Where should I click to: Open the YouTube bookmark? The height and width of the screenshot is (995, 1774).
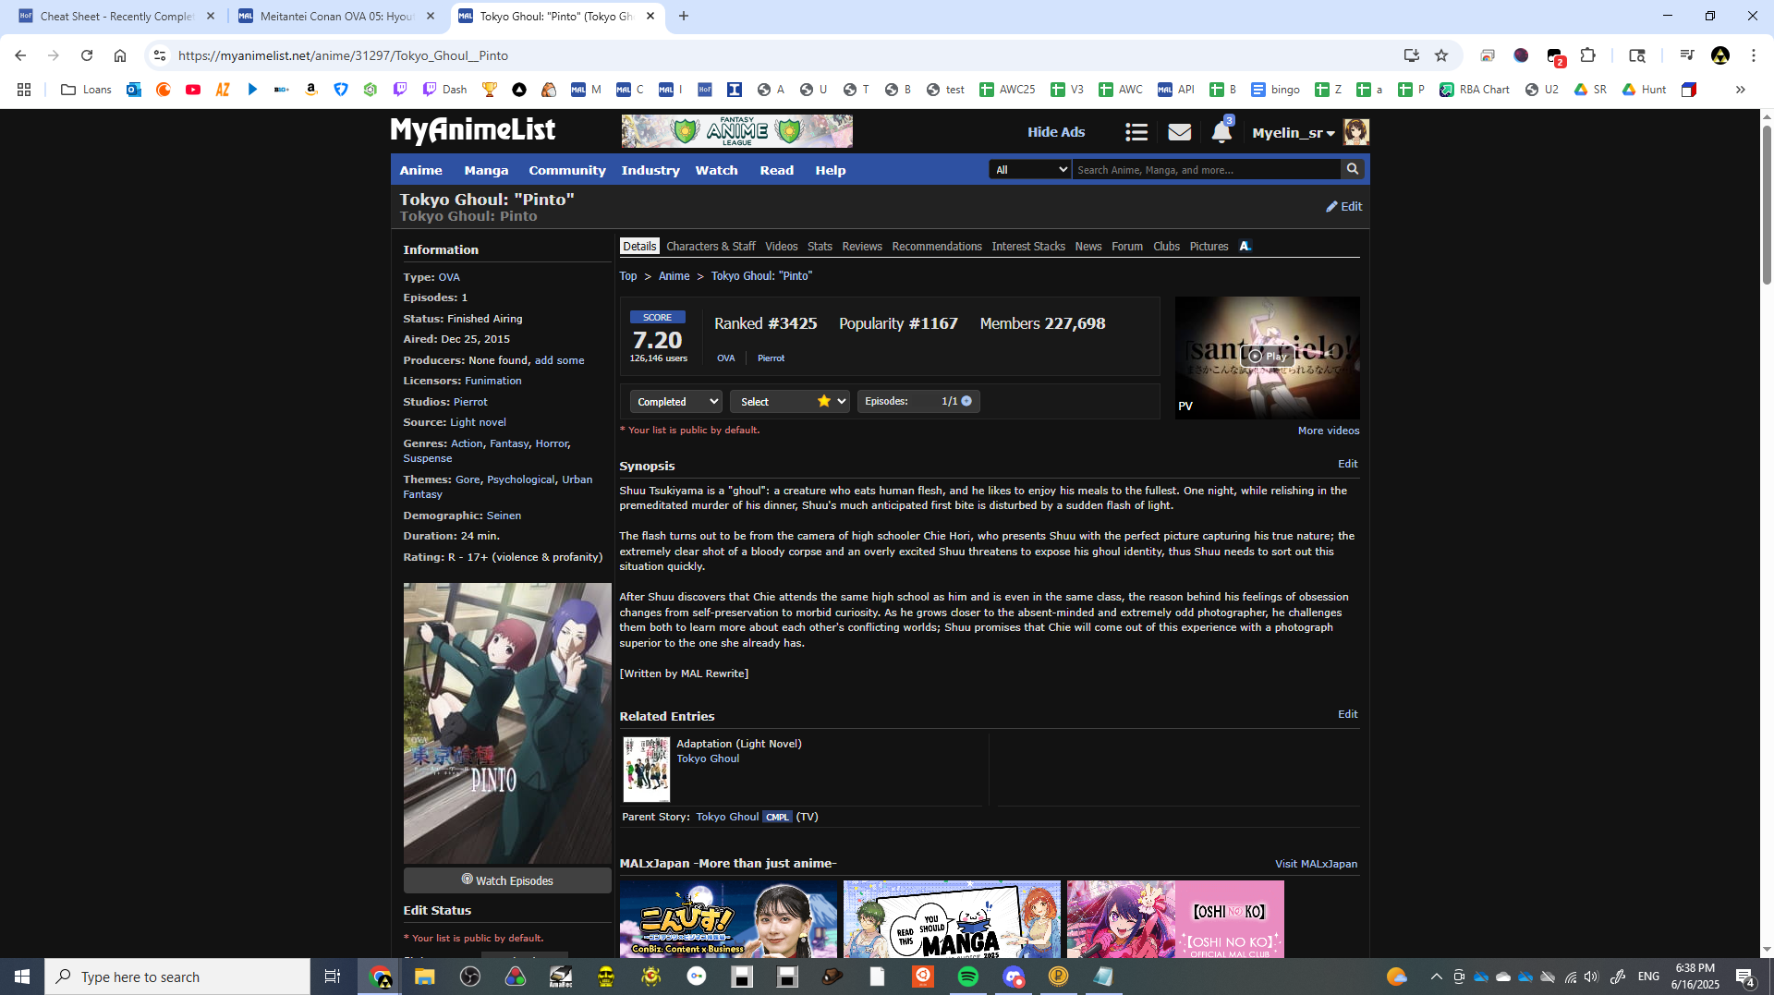tap(193, 90)
